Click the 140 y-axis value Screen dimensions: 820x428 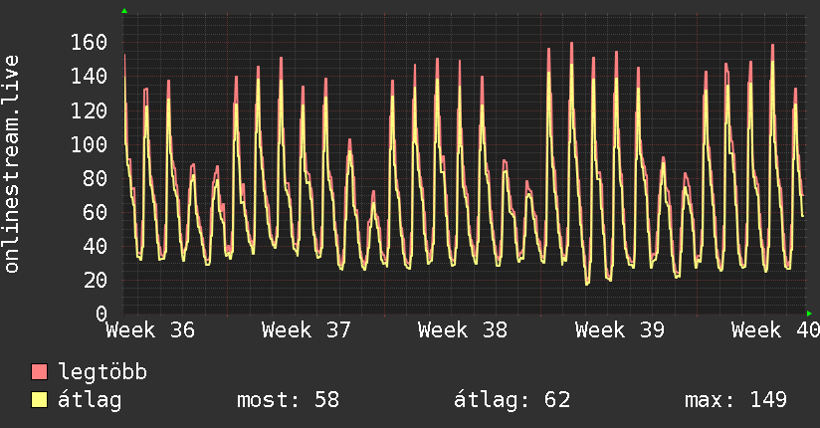[x=89, y=77]
